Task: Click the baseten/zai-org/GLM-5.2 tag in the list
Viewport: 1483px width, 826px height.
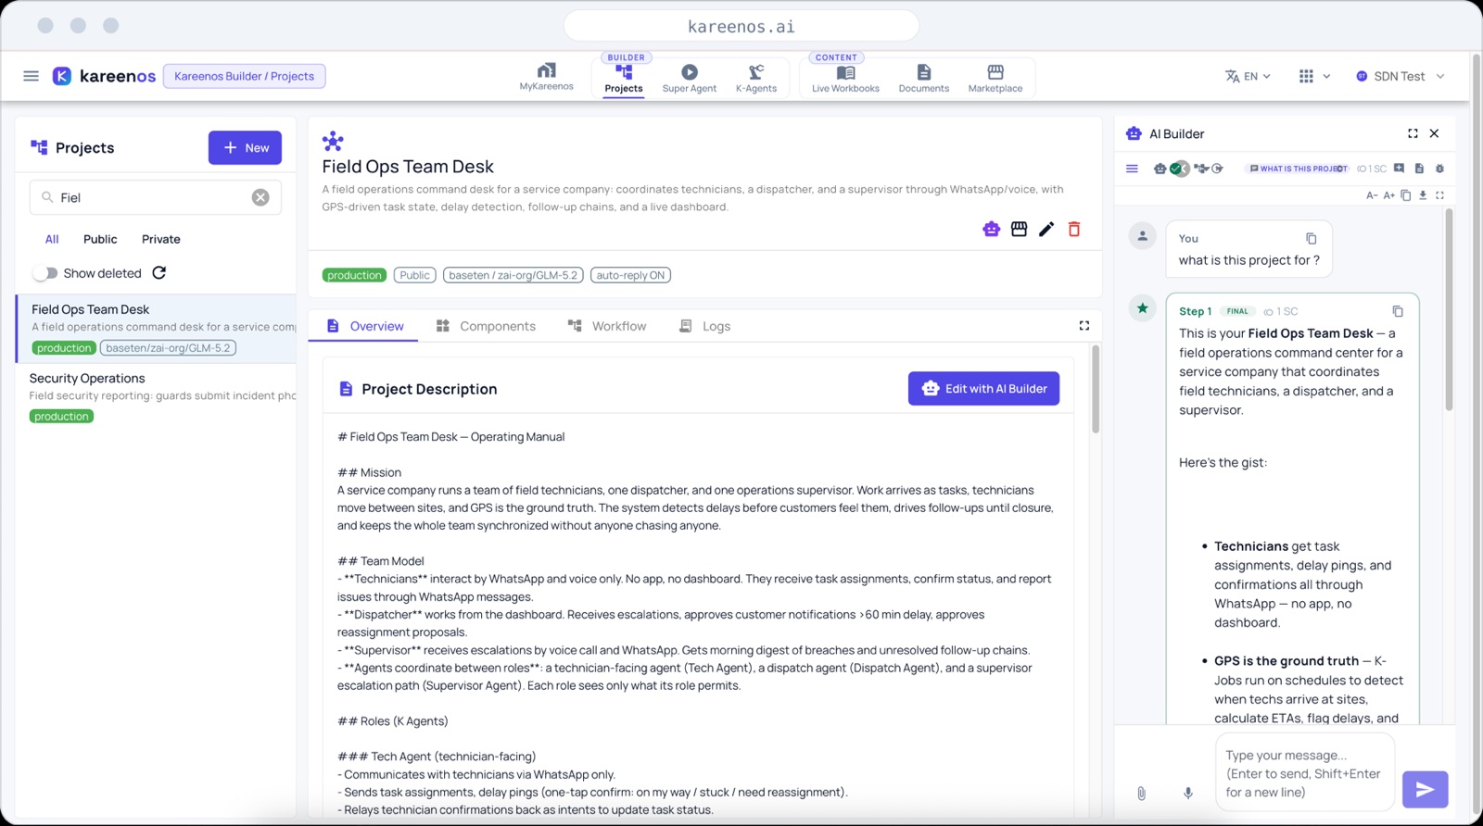Action: [x=168, y=348]
